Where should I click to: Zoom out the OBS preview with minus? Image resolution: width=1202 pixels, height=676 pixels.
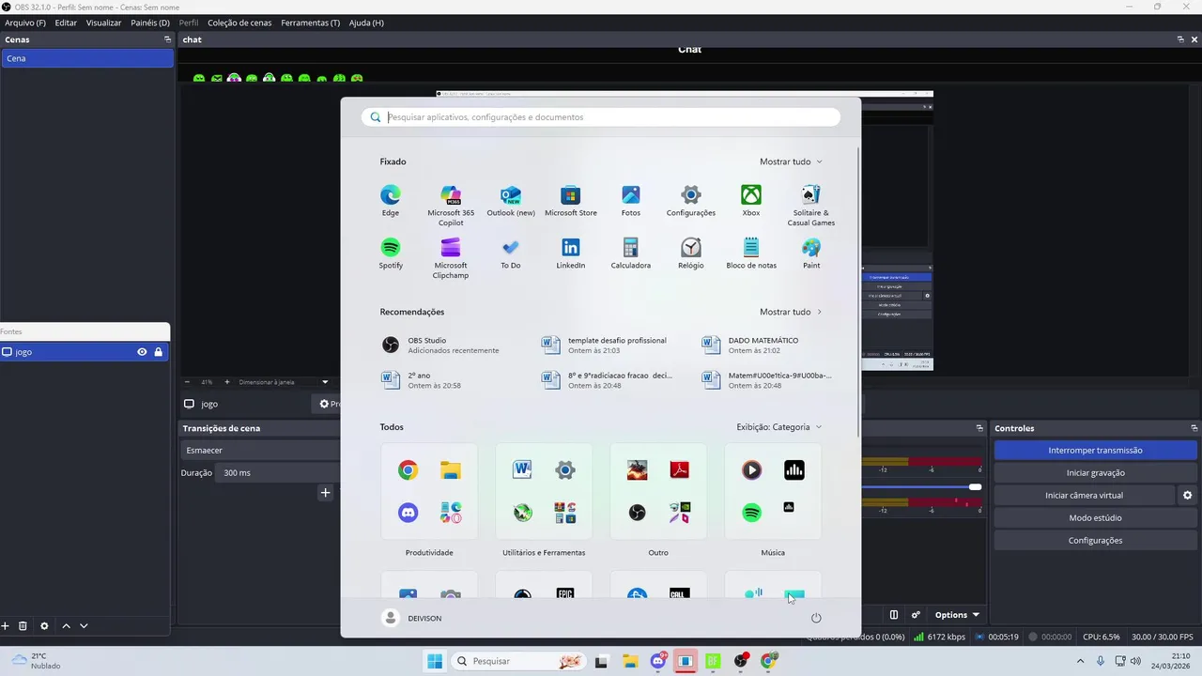[x=187, y=382]
